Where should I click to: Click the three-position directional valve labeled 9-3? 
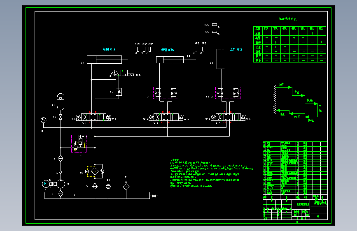pos(228,117)
